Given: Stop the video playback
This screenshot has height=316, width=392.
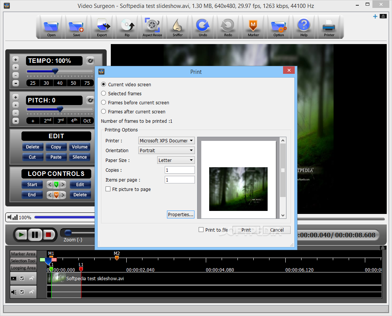Looking at the screenshot, I should point(49,235).
